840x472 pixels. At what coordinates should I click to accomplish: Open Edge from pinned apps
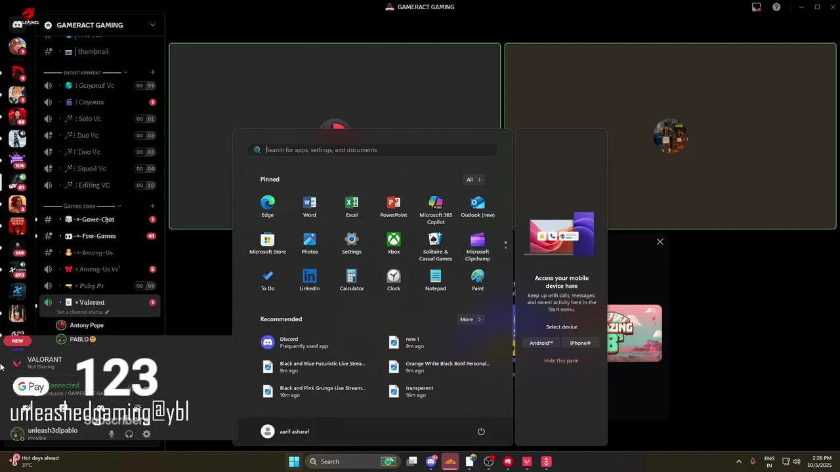coord(267,206)
